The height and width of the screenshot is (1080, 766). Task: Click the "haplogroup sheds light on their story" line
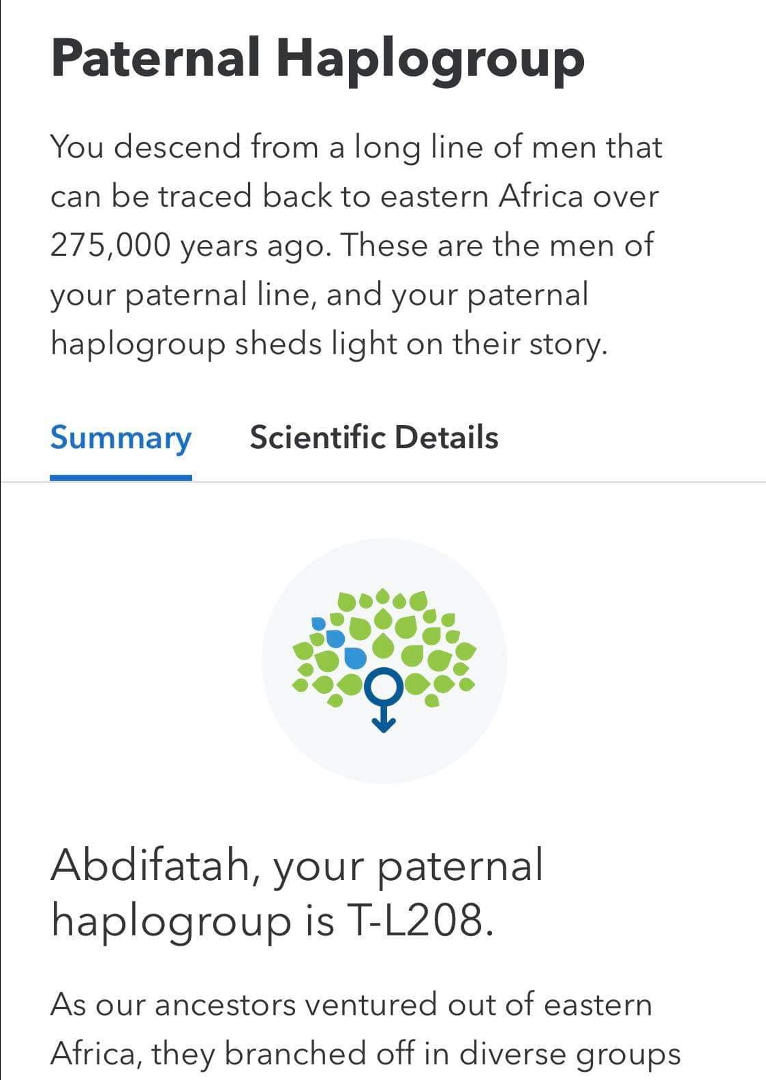[328, 343]
